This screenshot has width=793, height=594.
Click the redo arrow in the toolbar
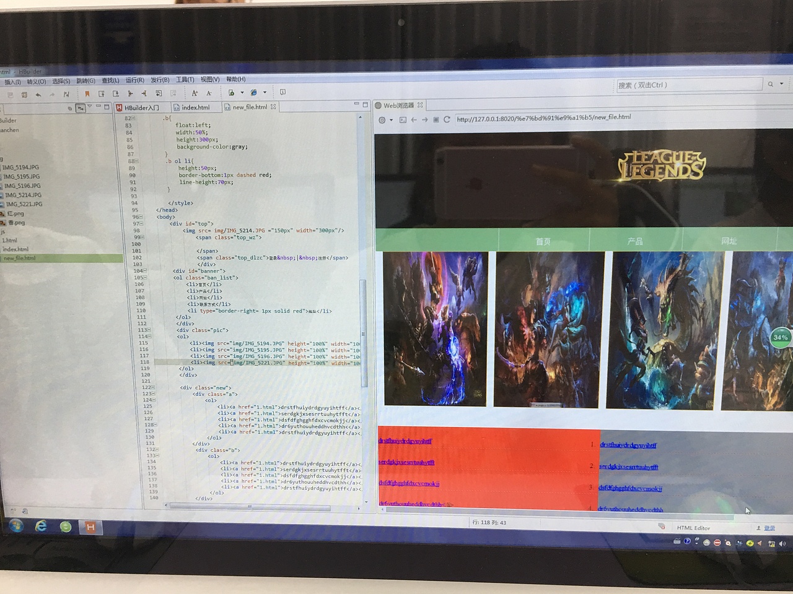[x=52, y=95]
